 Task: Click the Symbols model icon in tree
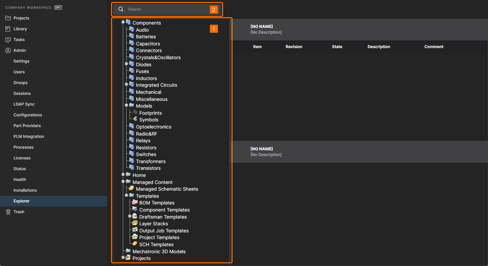point(135,119)
